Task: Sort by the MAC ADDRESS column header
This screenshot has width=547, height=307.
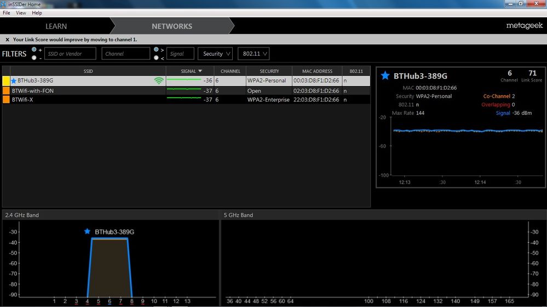Action: click(x=317, y=71)
